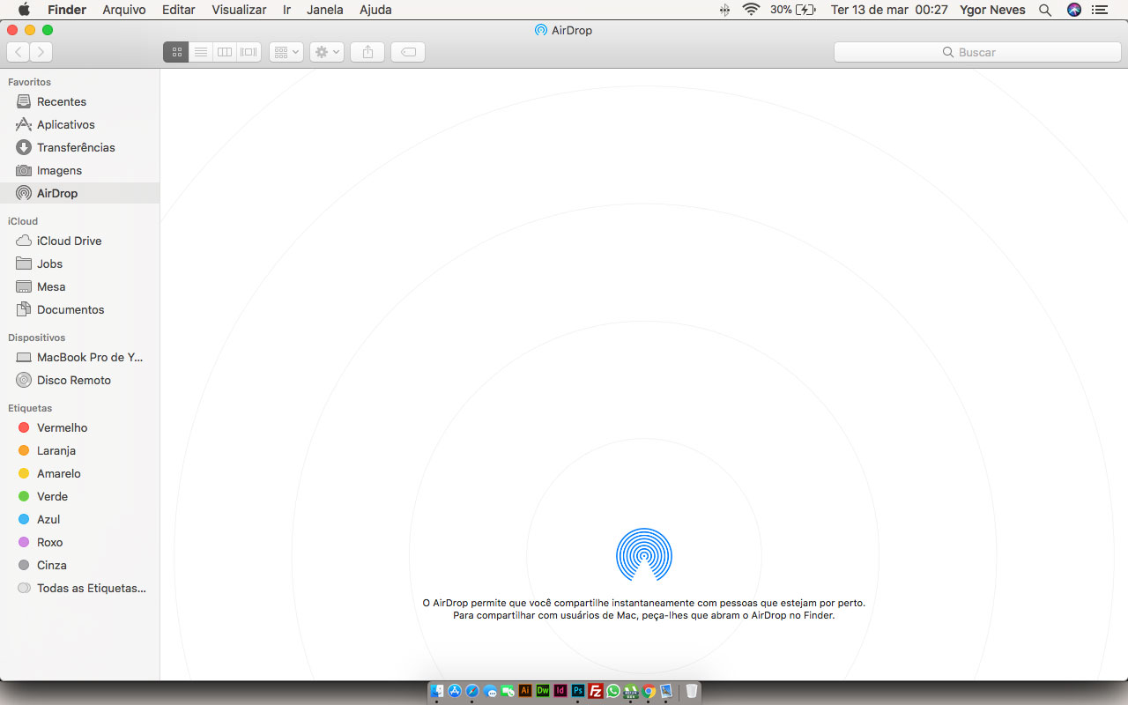This screenshot has height=705, width=1128.
Task: Launch Siri from the menu bar
Action: point(1073,10)
